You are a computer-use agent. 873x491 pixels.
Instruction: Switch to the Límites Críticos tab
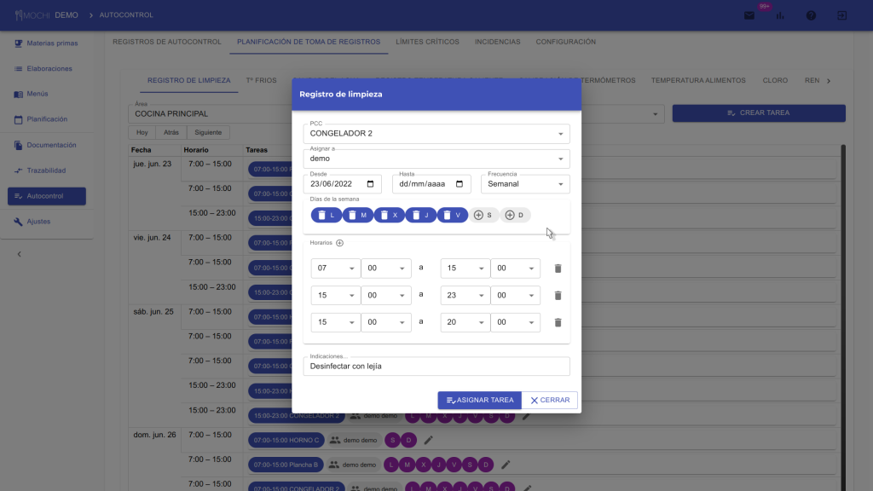427,42
